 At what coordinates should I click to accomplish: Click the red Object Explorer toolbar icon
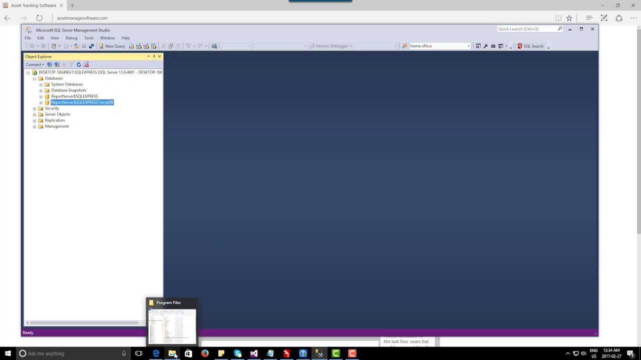86,64
